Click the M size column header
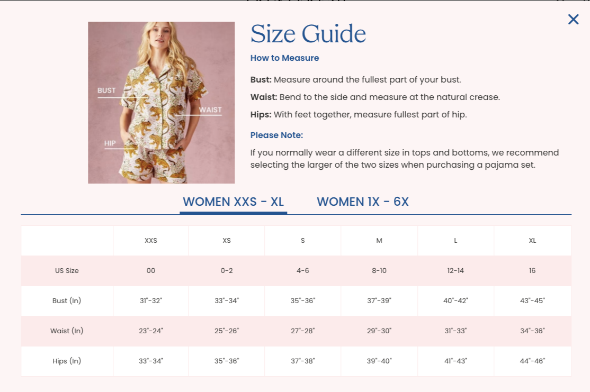590x392 pixels. (x=379, y=241)
